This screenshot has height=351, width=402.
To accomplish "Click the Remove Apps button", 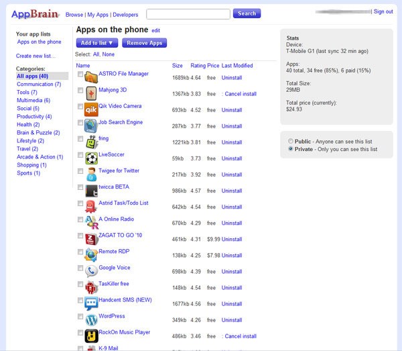I will click(144, 43).
